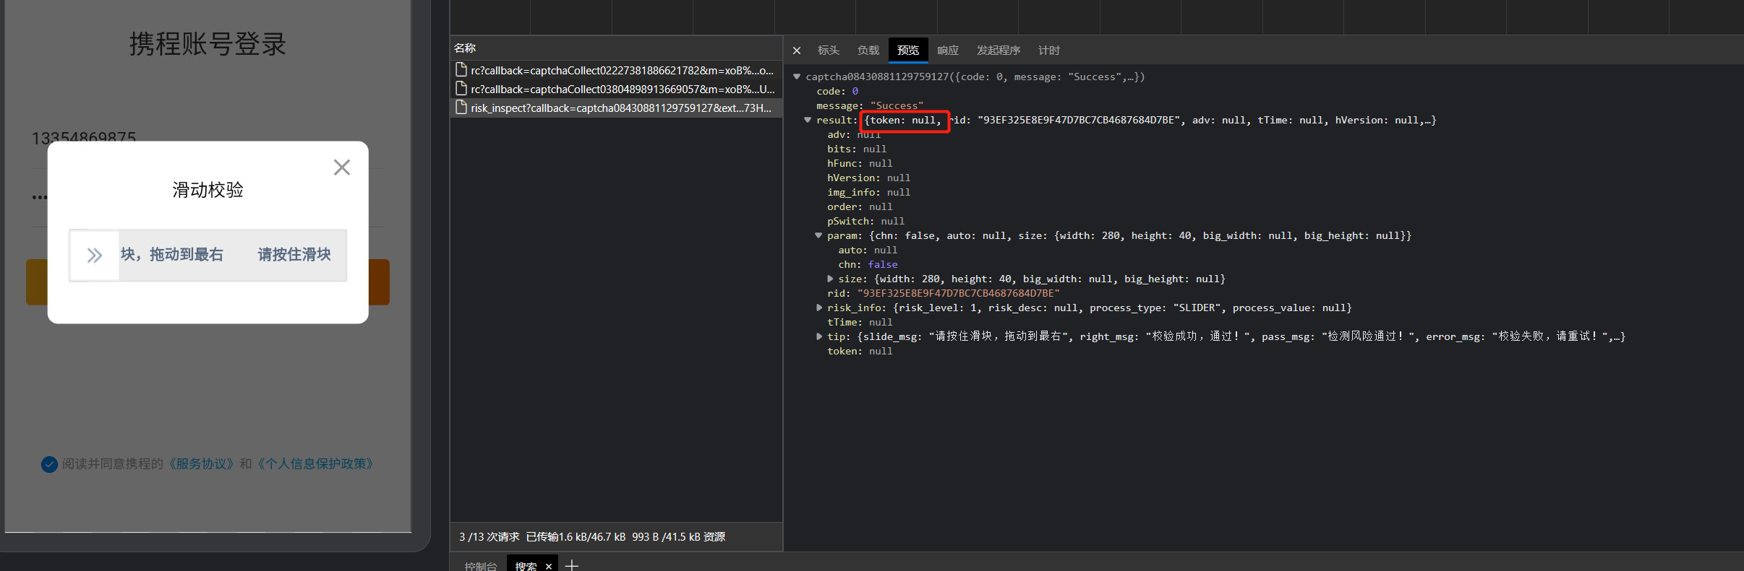
Task: Switch to the 搜索 drawer tab
Action: tap(526, 566)
